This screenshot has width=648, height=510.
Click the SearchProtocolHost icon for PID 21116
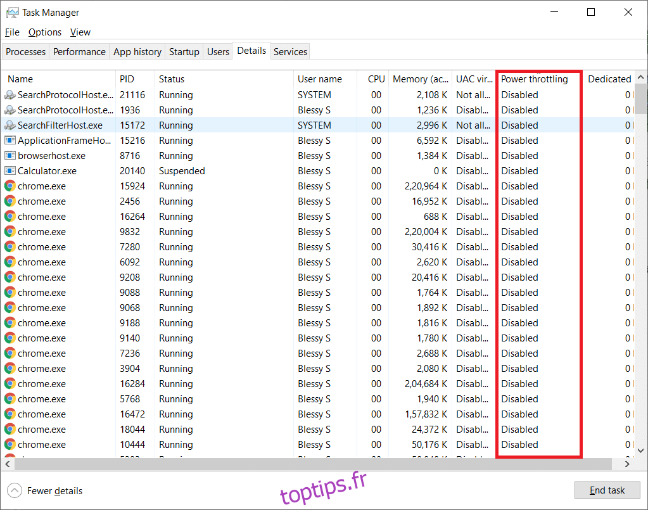(10, 95)
